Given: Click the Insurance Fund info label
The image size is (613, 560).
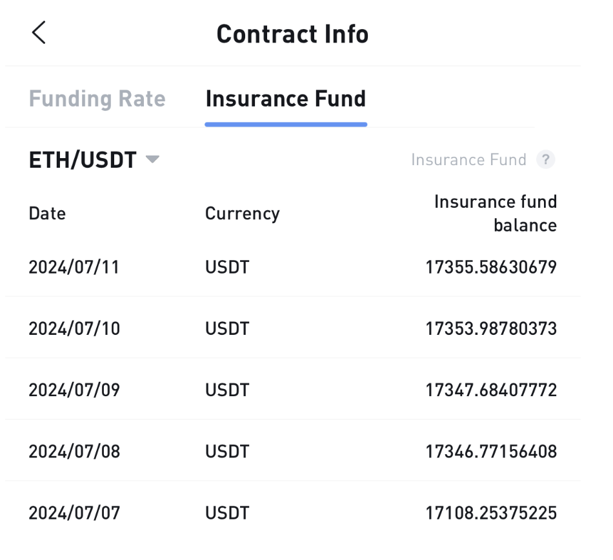Looking at the screenshot, I should tap(468, 160).
